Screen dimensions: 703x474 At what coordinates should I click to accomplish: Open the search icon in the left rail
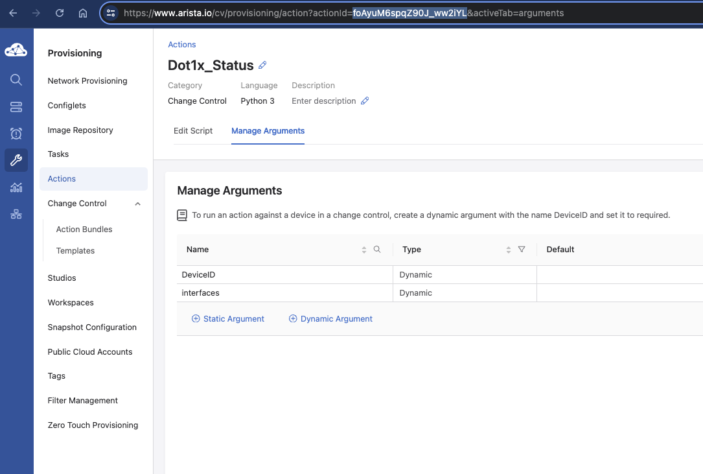pos(16,80)
